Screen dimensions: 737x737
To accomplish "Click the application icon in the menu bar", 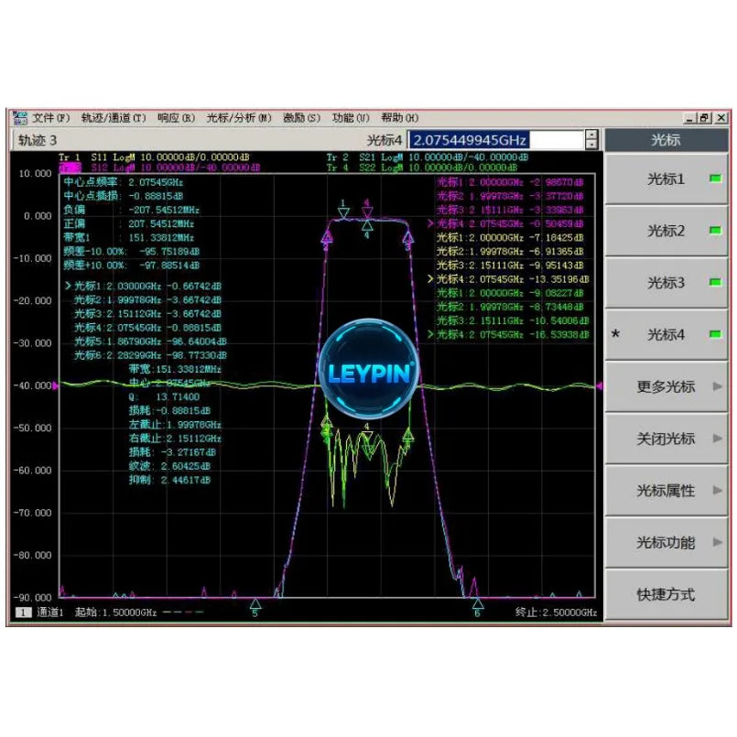I will 20,118.
